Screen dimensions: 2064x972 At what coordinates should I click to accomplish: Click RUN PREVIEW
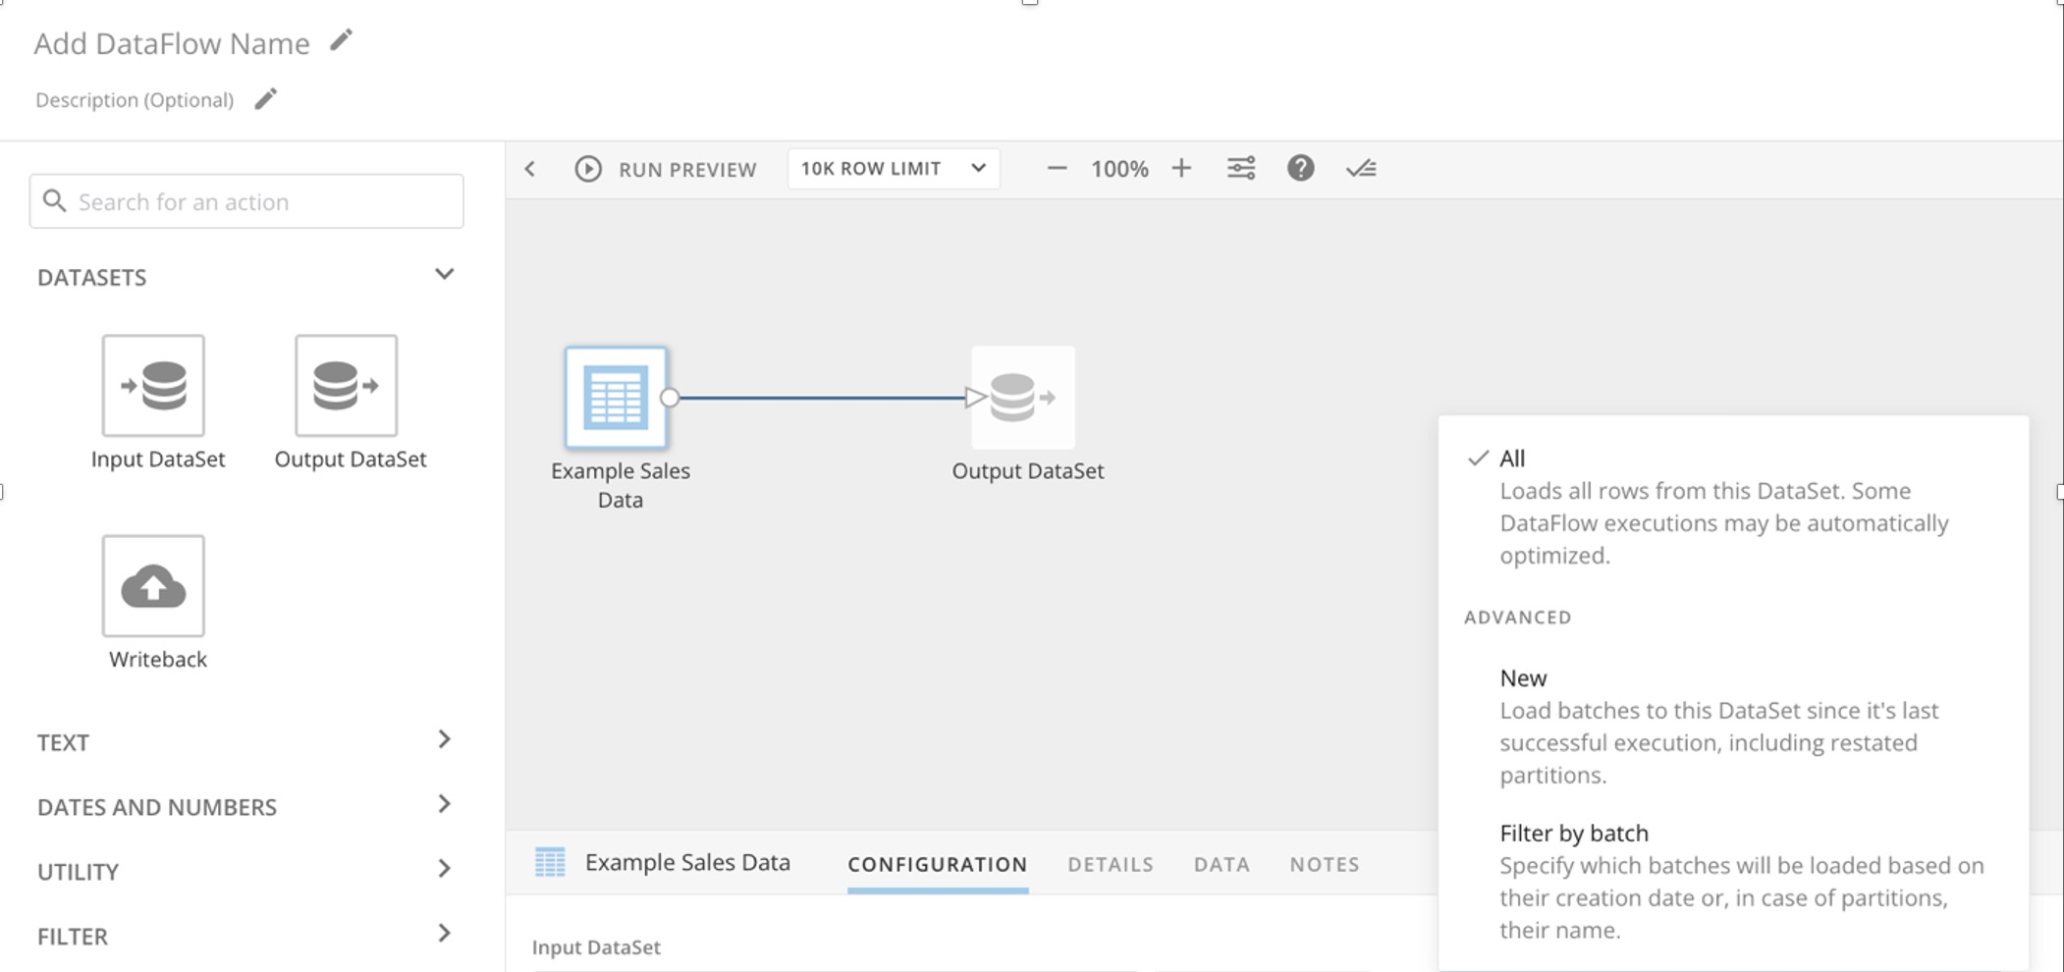click(x=666, y=168)
